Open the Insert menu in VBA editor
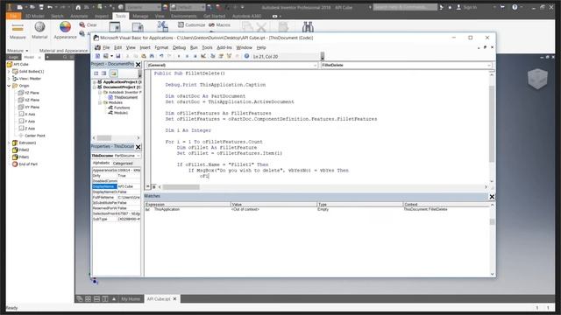561x315 pixels. tap(145, 47)
